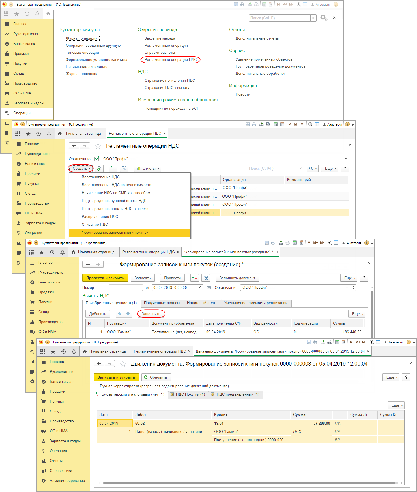Open Favorites star in Движения документа window toolbar
The width and height of the screenshot is (417, 492).
coord(53,351)
